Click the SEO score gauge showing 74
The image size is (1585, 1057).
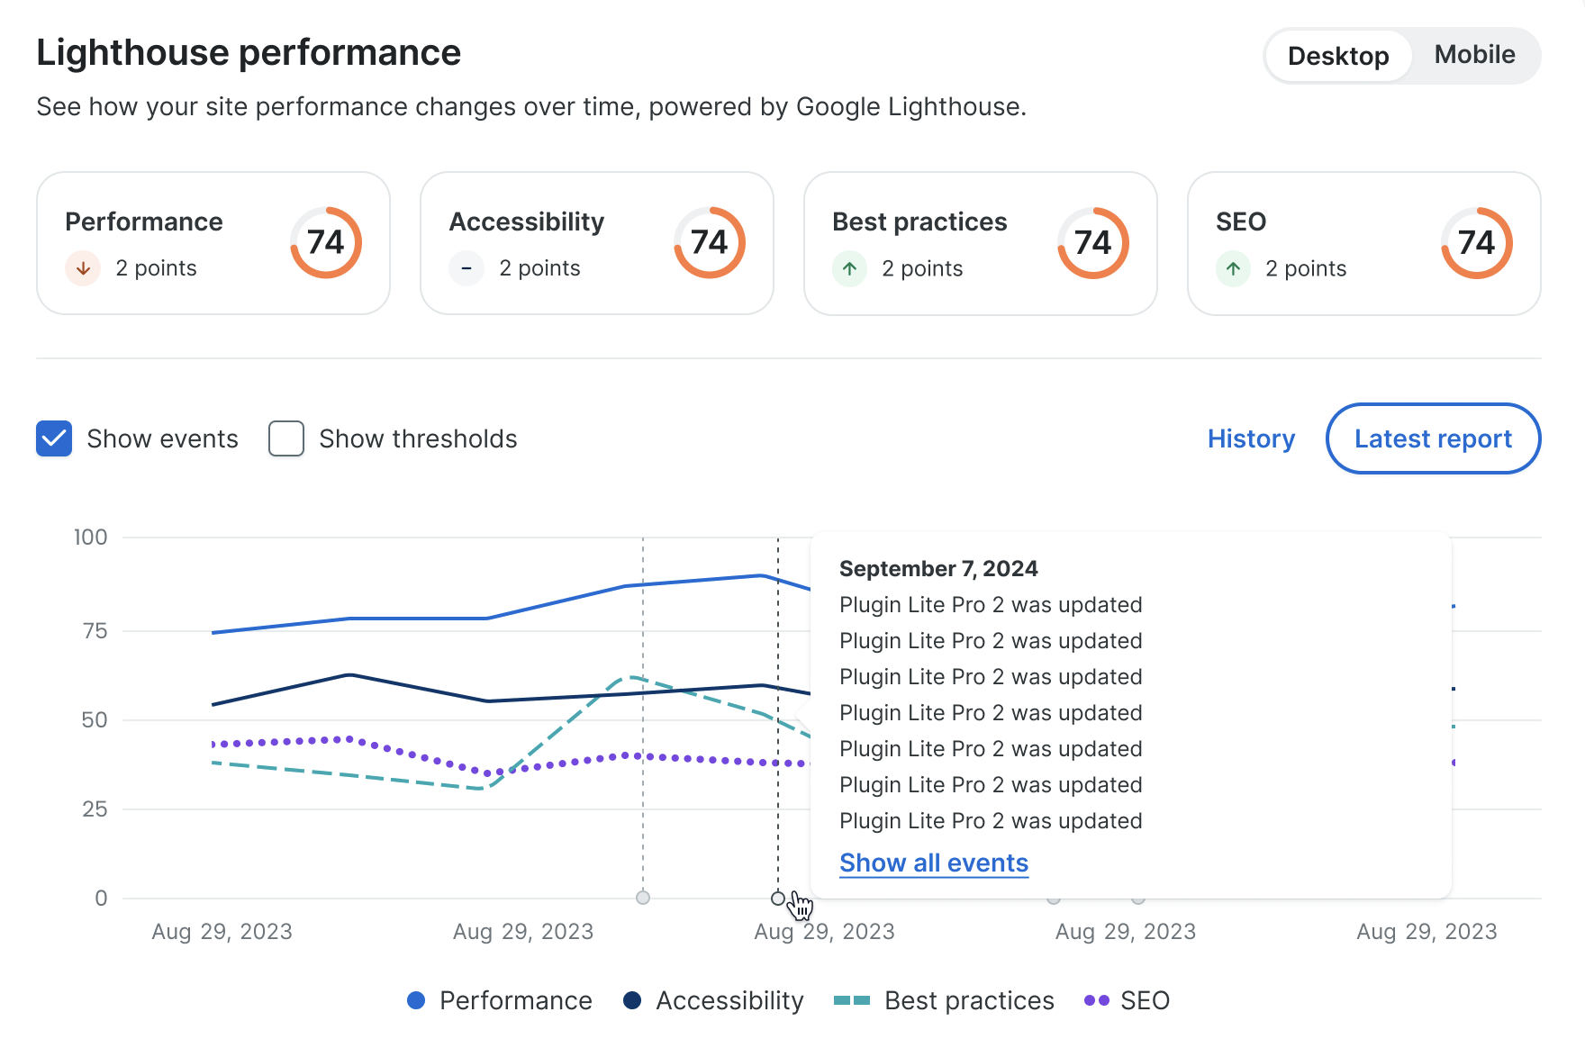1475,241
